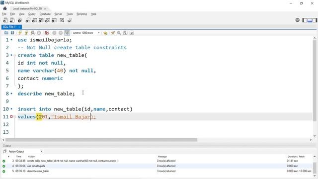This screenshot has height=179, width=318.
Task: Open the Query menu
Action: coord(32,14)
